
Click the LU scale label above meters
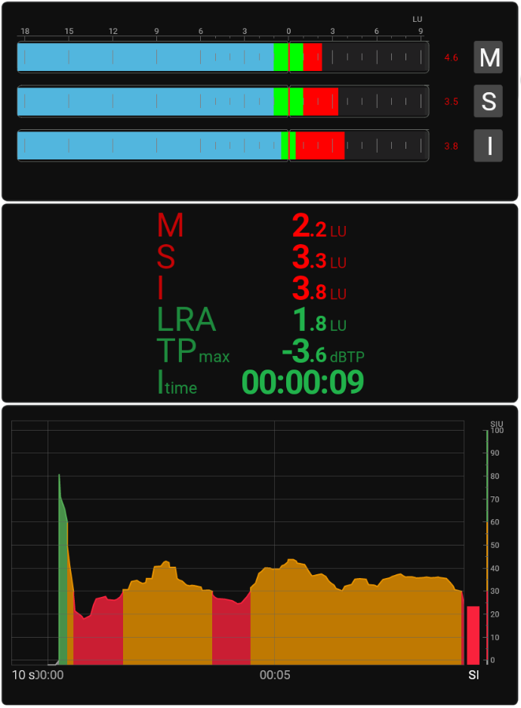coord(418,19)
